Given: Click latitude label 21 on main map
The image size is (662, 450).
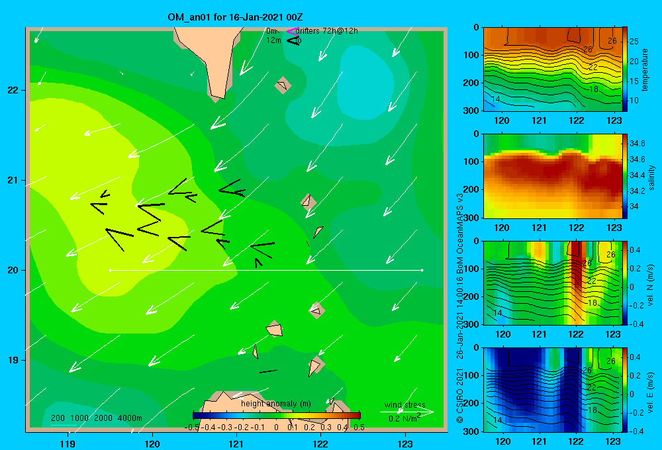Looking at the screenshot, I should coord(13,180).
